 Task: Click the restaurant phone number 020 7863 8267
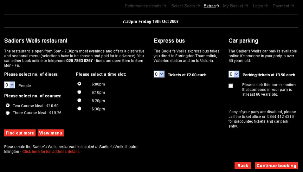pyautogui.click(x=79, y=61)
